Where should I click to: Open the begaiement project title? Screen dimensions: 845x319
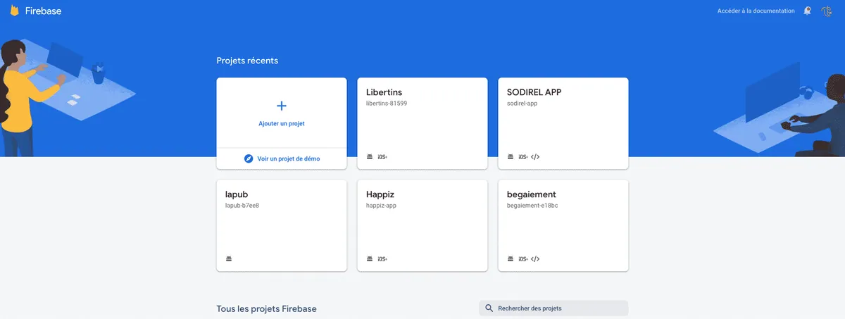(532, 194)
